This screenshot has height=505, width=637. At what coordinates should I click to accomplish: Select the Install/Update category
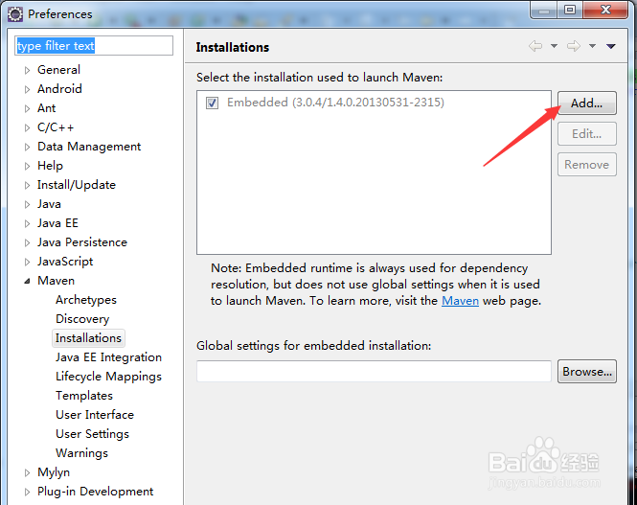[77, 185]
